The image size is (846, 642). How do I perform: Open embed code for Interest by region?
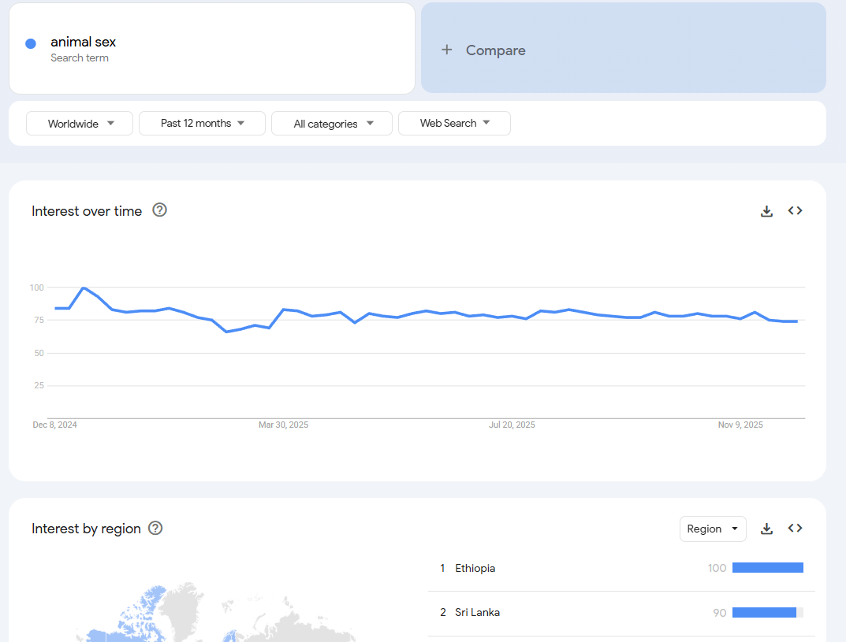[795, 529]
